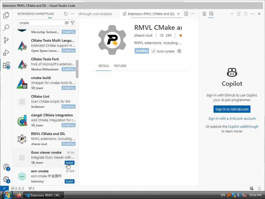
Task: Click the extension rating star
Action: tap(180, 35)
